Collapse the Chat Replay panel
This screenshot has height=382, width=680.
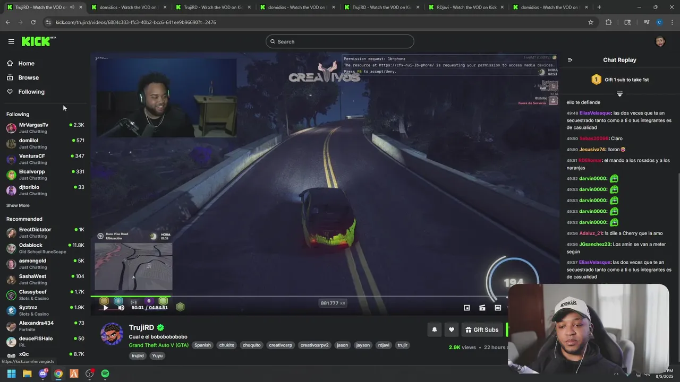(570, 60)
